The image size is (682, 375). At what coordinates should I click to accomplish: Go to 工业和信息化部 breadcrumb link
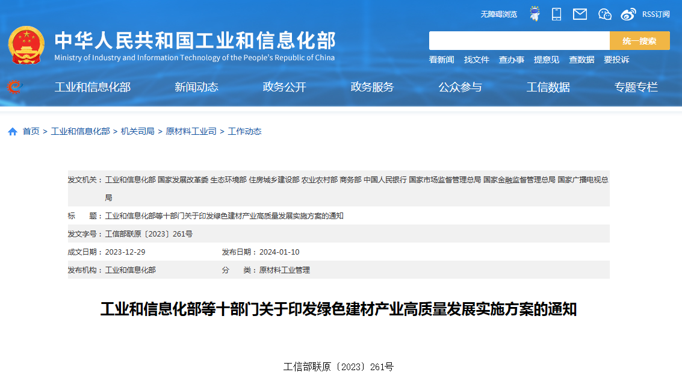[81, 131]
